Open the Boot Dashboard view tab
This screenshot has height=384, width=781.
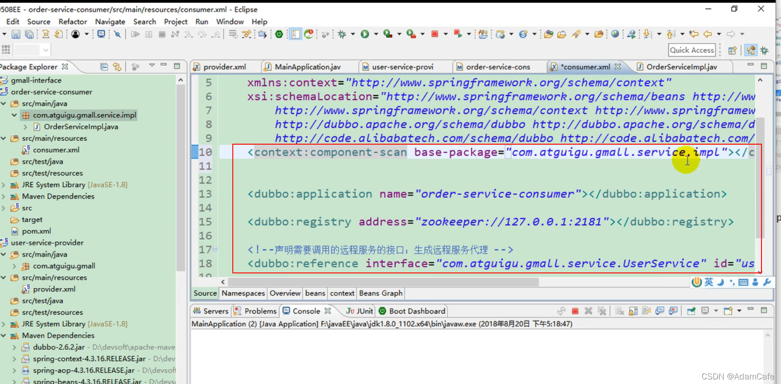412,311
